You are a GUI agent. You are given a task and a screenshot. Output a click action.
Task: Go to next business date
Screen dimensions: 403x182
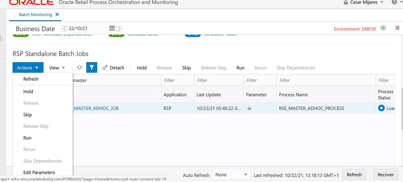[x=120, y=28]
